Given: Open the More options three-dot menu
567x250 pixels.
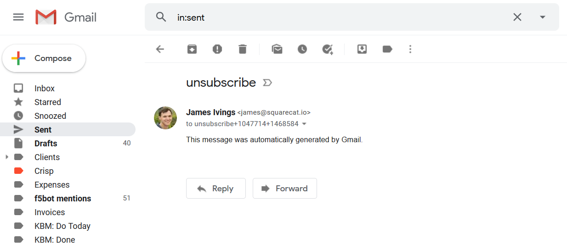Looking at the screenshot, I should [410, 49].
